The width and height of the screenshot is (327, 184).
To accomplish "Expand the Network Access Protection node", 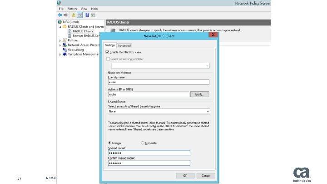I will pyautogui.click(x=60, y=45).
